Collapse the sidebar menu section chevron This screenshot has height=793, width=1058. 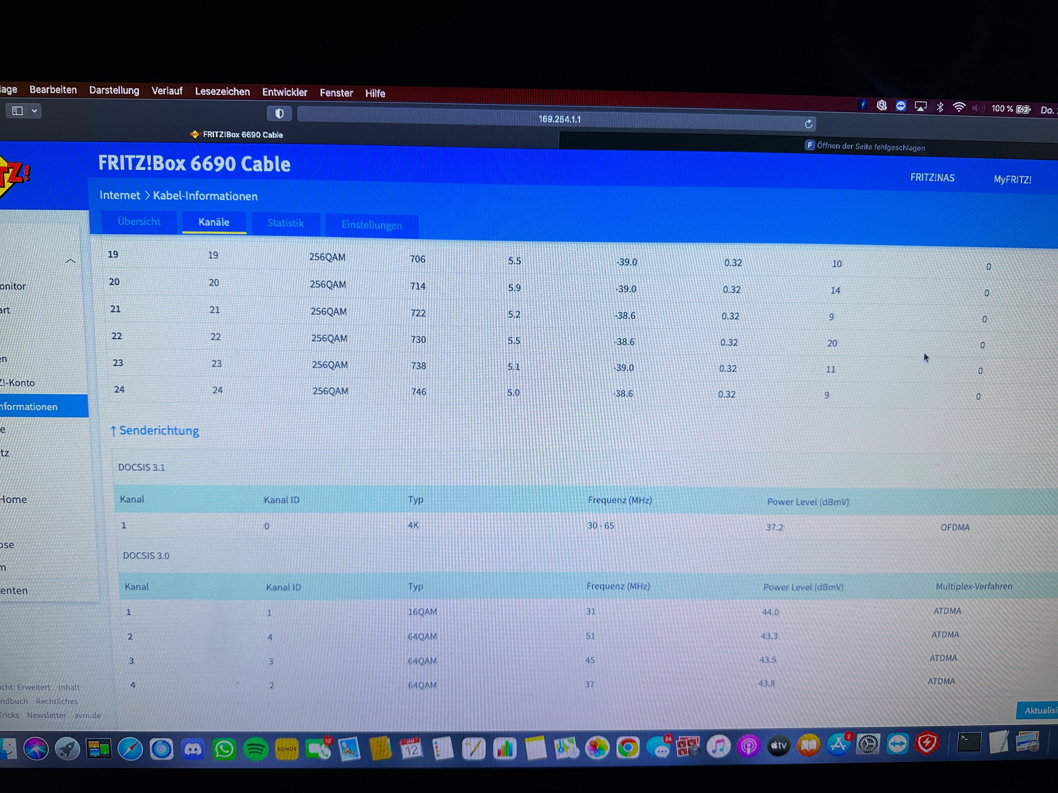[x=71, y=261]
